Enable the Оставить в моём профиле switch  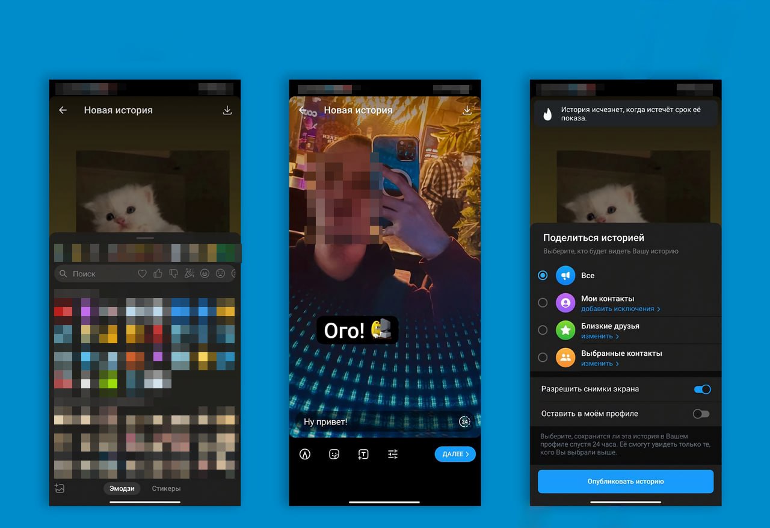pos(701,414)
